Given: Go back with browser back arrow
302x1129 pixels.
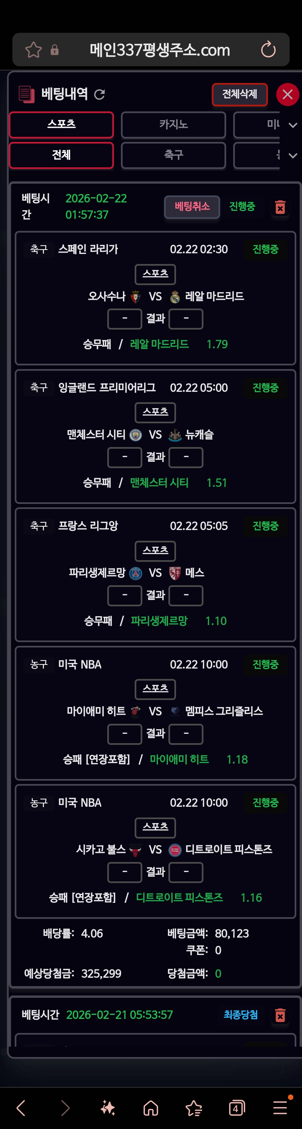Looking at the screenshot, I should click(21, 1108).
